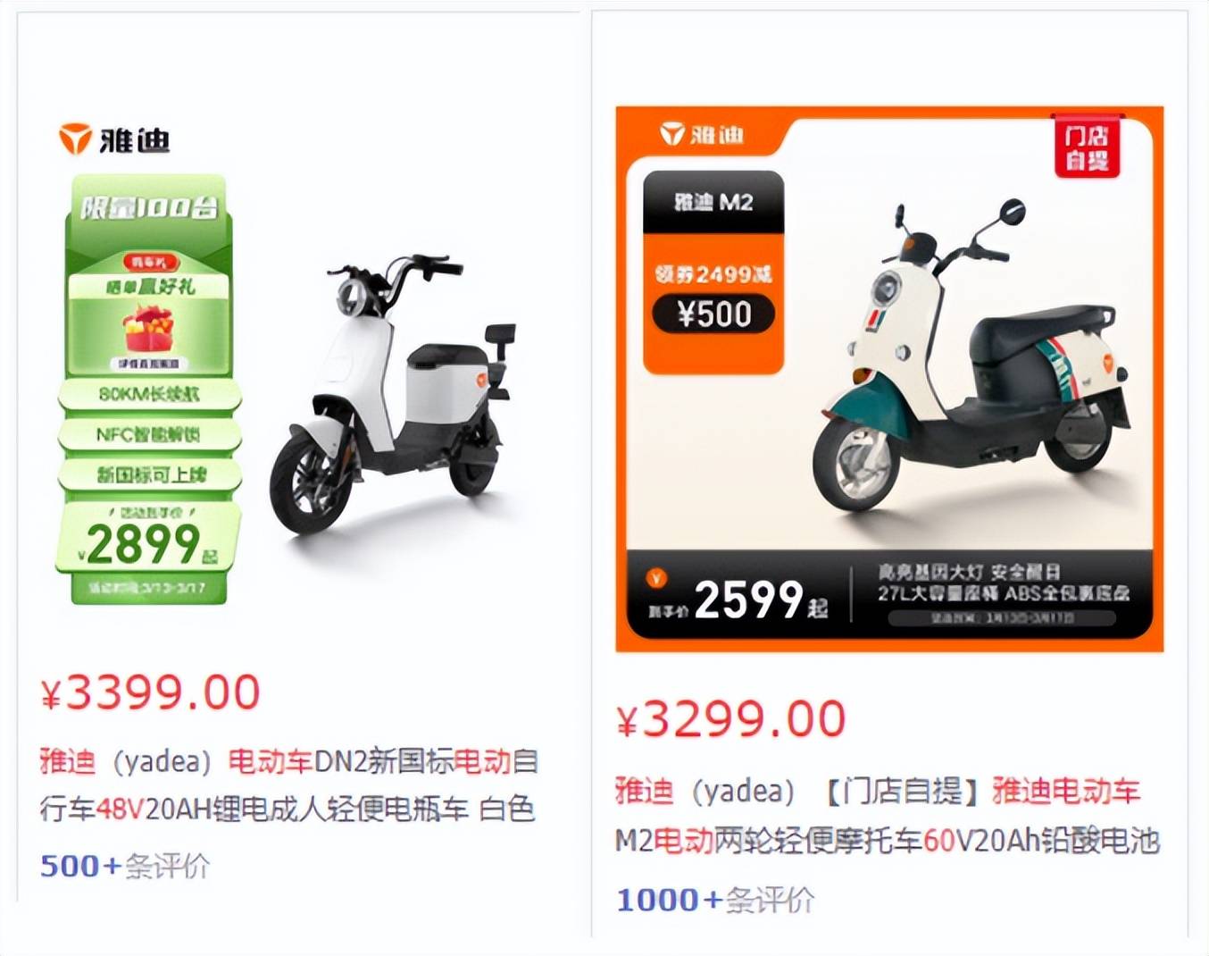Click the small orange logo beside 2599
Viewport: 1209px width, 956px height.
point(657,578)
